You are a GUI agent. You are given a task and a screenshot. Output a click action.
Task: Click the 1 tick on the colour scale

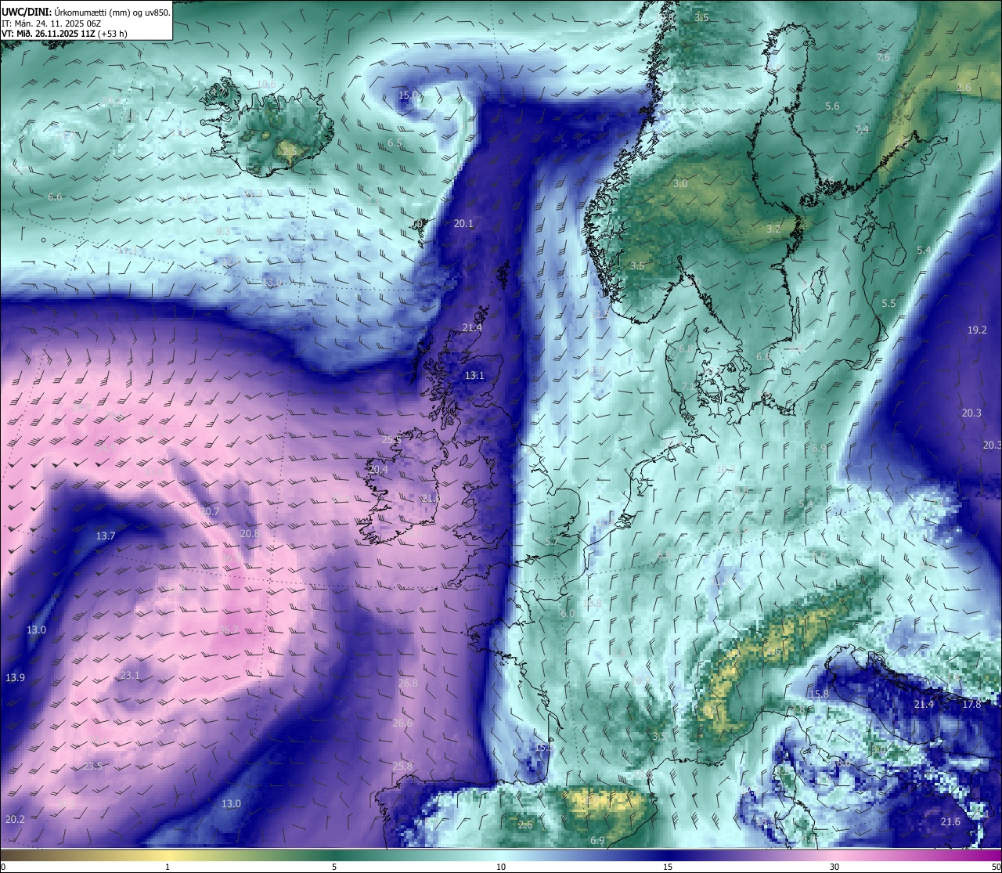coord(168,867)
